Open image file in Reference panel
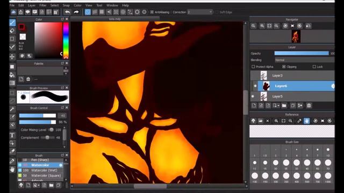Screen dimensions: 344x193 (260, 121)
